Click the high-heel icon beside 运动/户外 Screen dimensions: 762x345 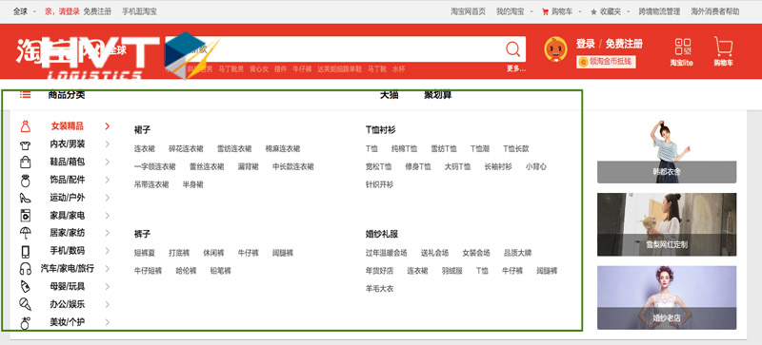coord(26,198)
